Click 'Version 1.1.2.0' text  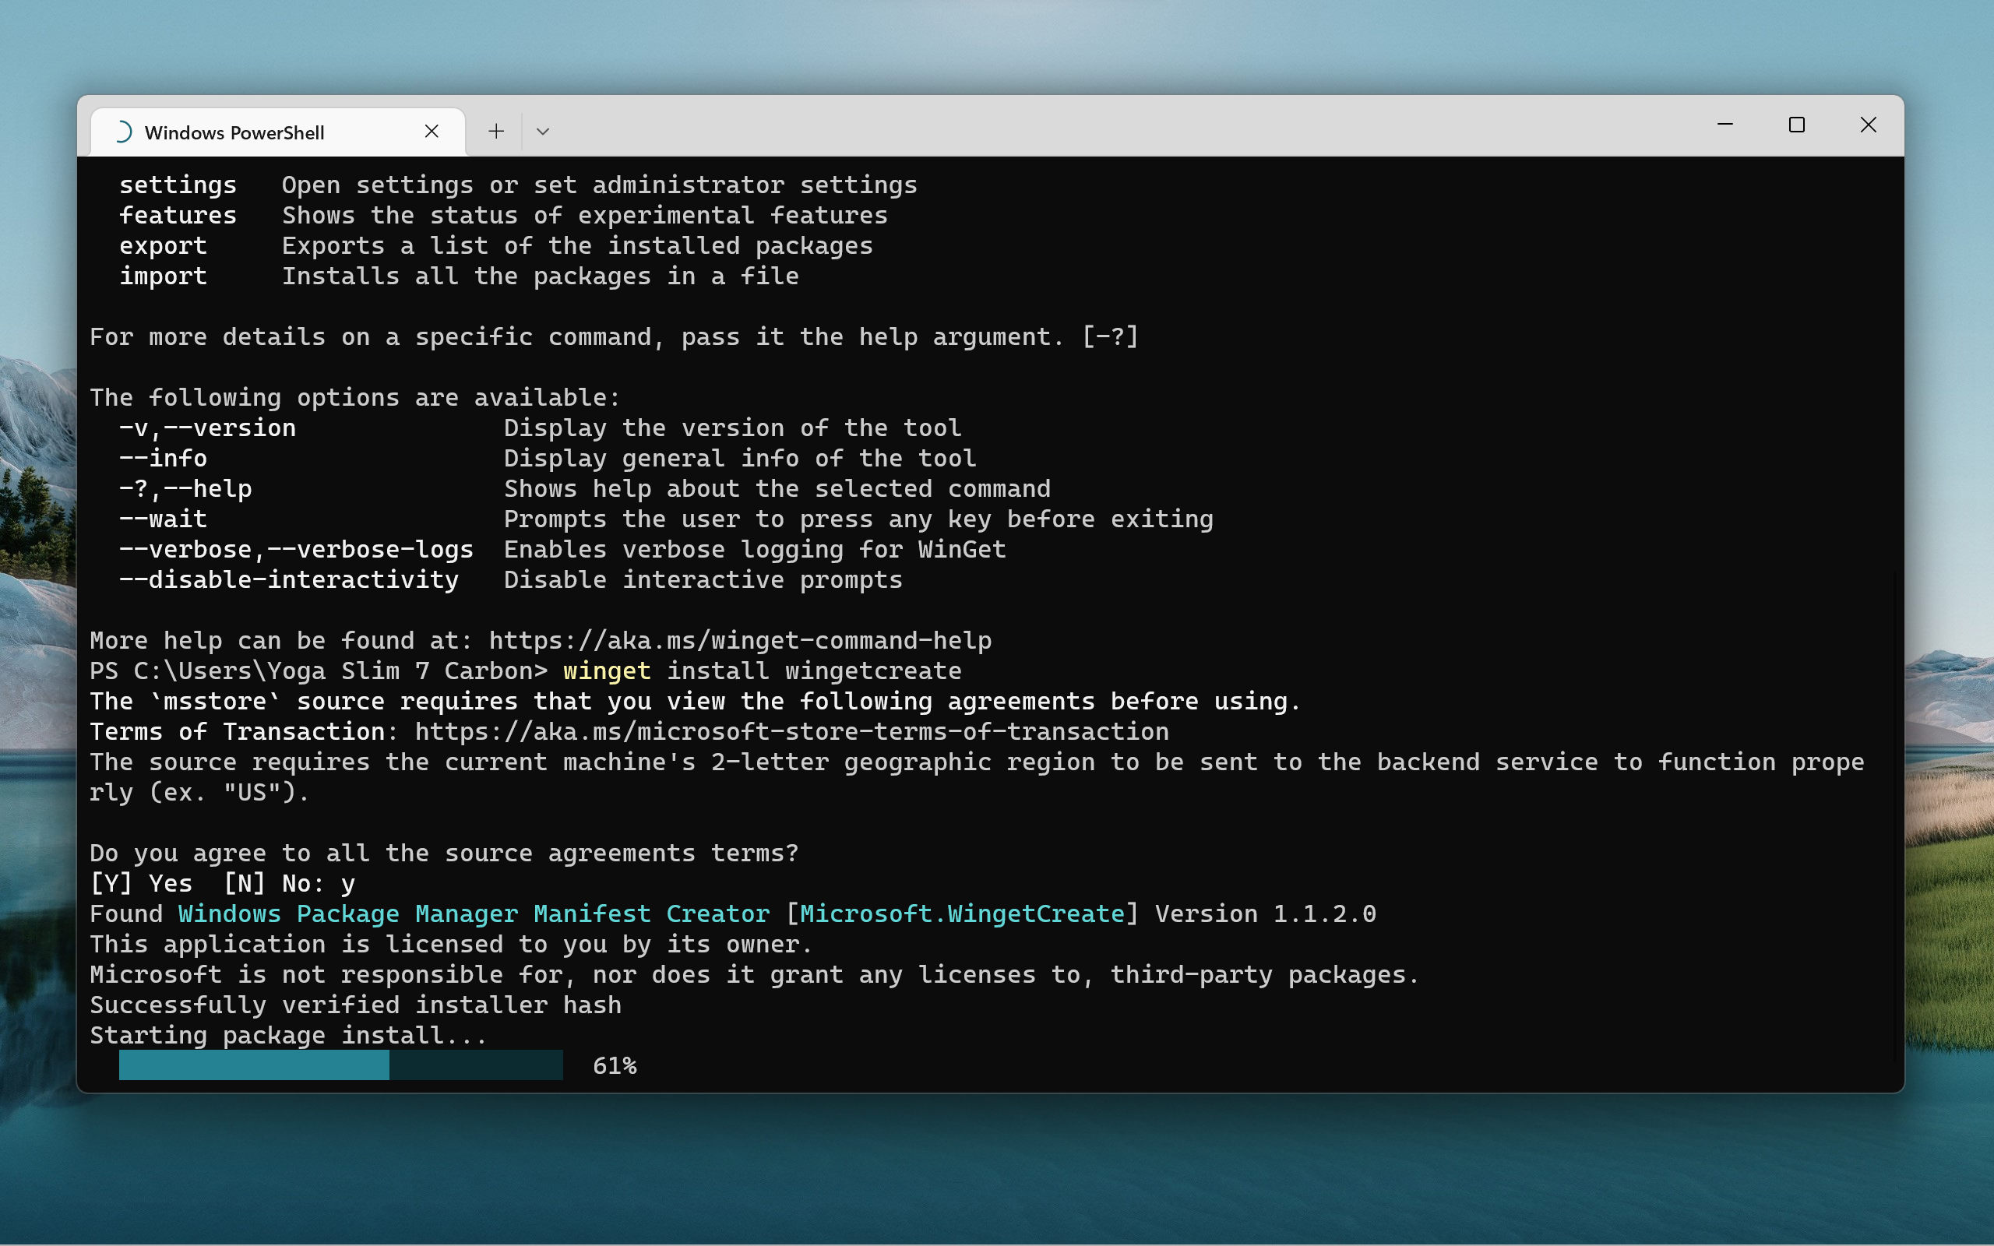tap(1266, 914)
